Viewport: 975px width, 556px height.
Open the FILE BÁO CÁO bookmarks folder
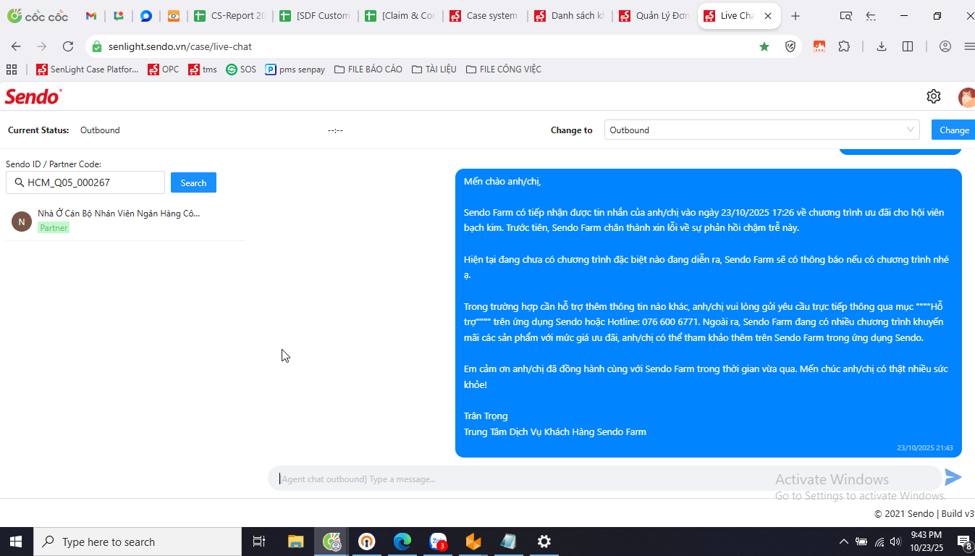click(368, 69)
